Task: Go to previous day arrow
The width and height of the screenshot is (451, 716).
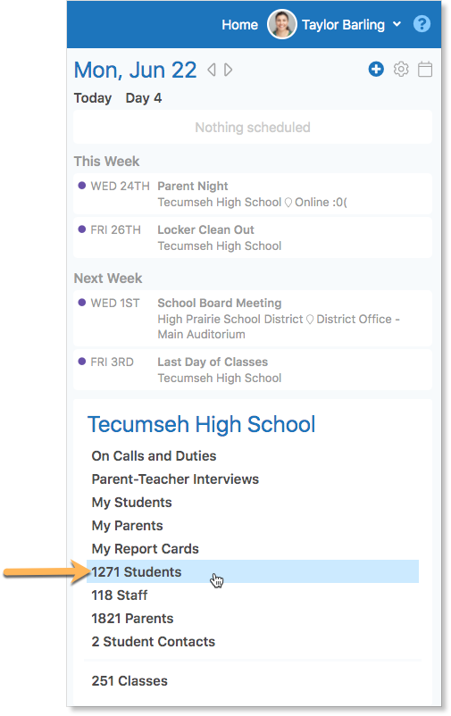Action: pos(211,70)
